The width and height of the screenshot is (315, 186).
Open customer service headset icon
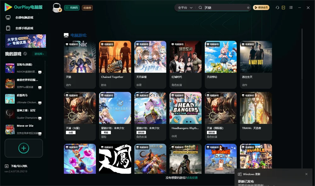278,8
